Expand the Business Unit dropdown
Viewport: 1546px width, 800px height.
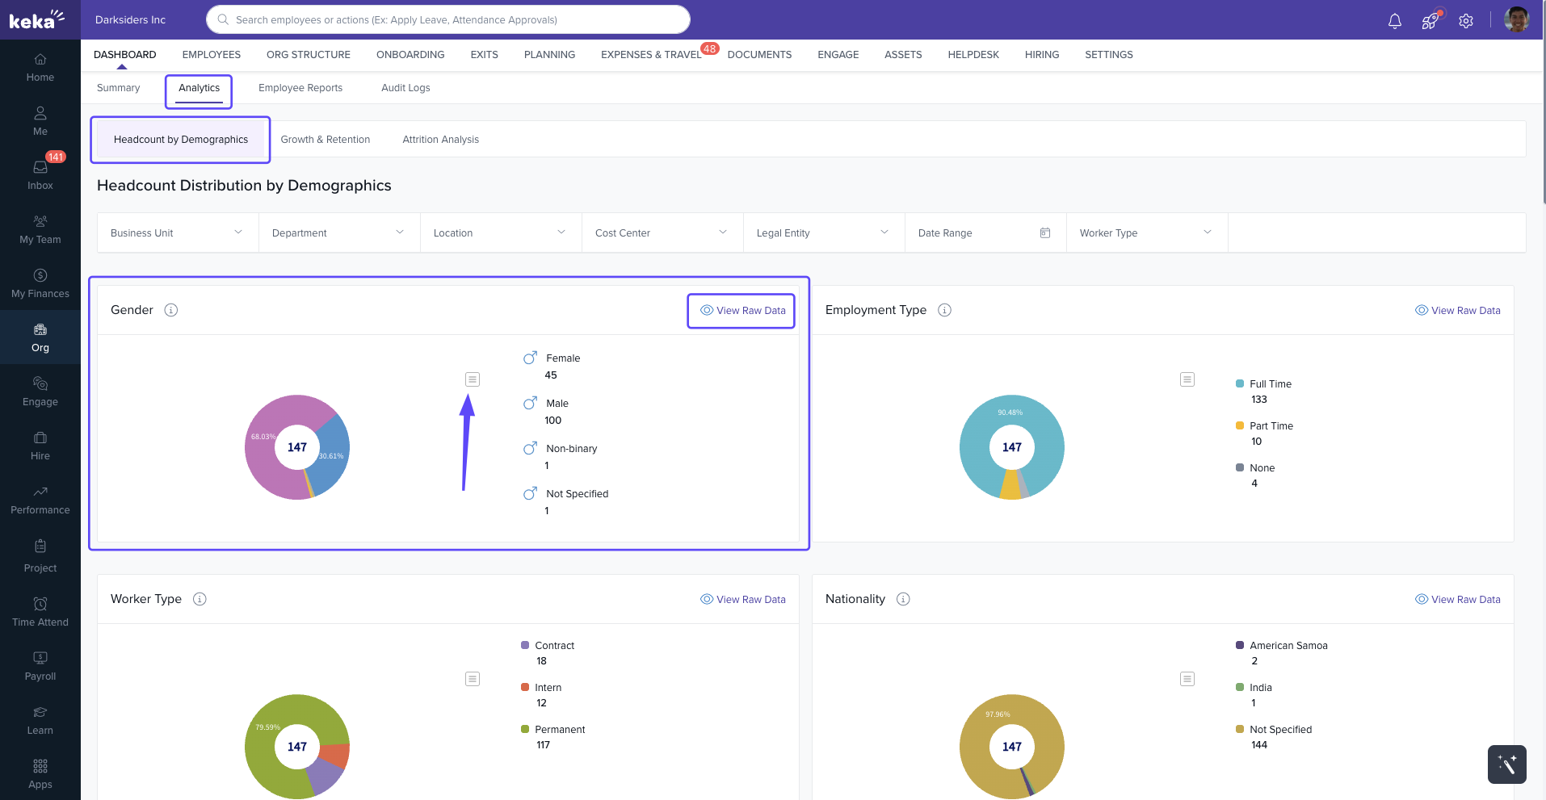178,233
